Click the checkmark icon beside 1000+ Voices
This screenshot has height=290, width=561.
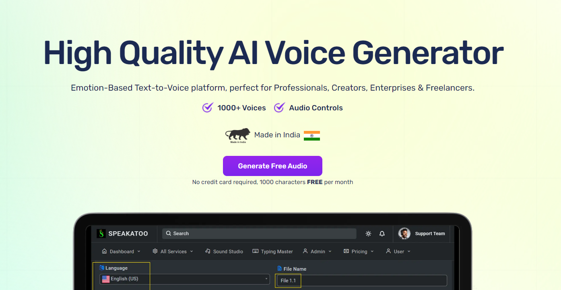click(208, 108)
